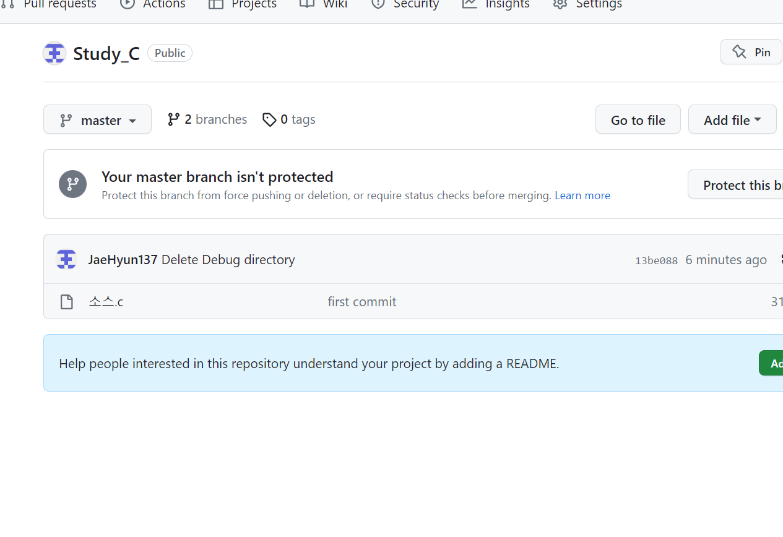Open the Delete Debug directory commit message
This screenshot has height=537, width=783.
(228, 260)
